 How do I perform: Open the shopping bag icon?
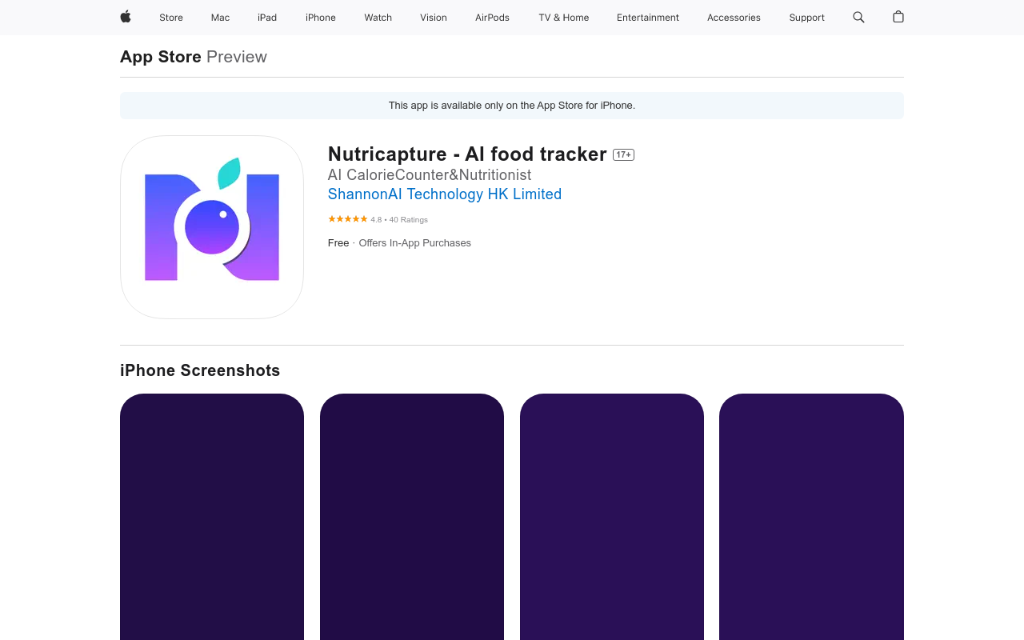898,17
